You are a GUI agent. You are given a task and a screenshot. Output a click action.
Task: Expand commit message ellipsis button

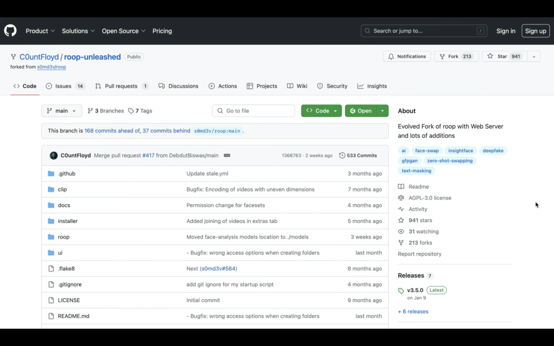(x=227, y=155)
